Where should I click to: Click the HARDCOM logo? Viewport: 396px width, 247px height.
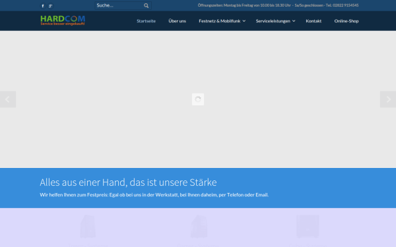click(x=63, y=20)
